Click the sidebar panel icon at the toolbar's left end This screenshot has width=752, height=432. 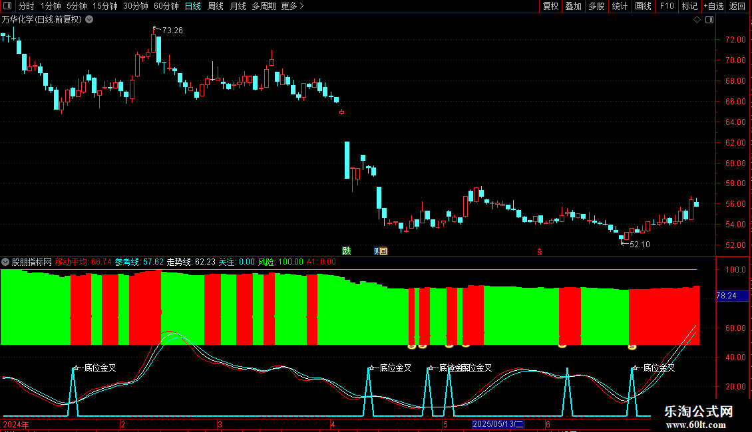[7, 6]
